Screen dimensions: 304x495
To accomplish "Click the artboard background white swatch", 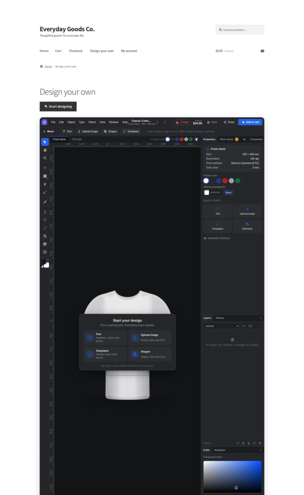I will click(x=207, y=192).
